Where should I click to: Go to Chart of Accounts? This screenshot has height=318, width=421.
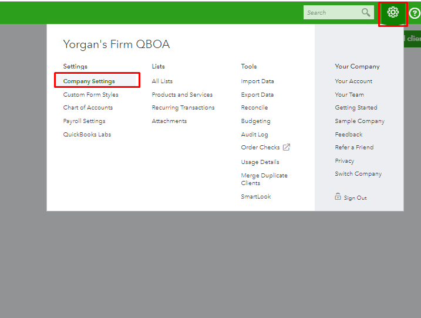coord(88,107)
